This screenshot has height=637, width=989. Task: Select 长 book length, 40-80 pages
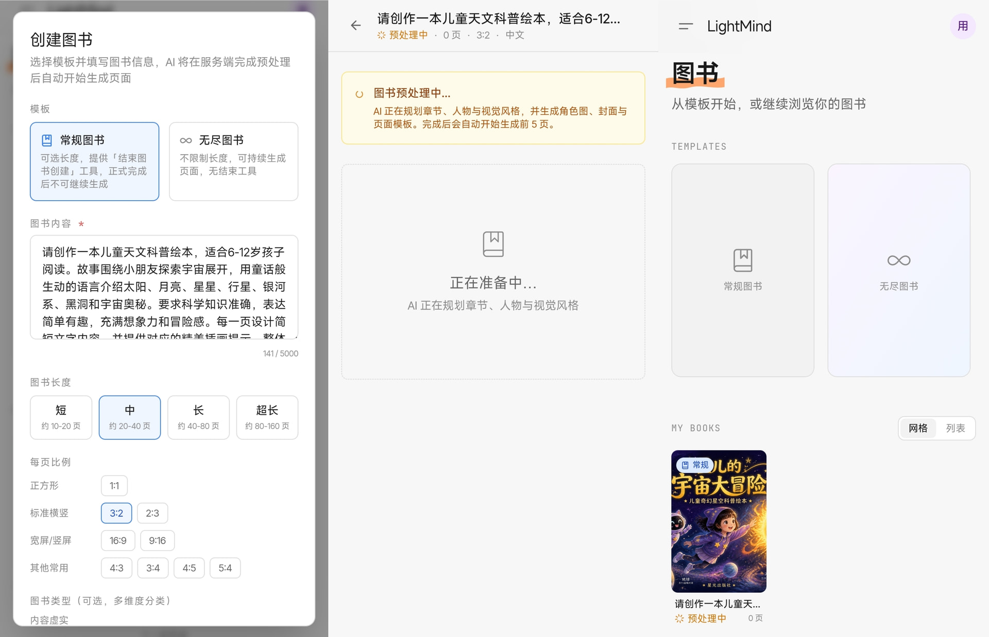[x=198, y=417]
